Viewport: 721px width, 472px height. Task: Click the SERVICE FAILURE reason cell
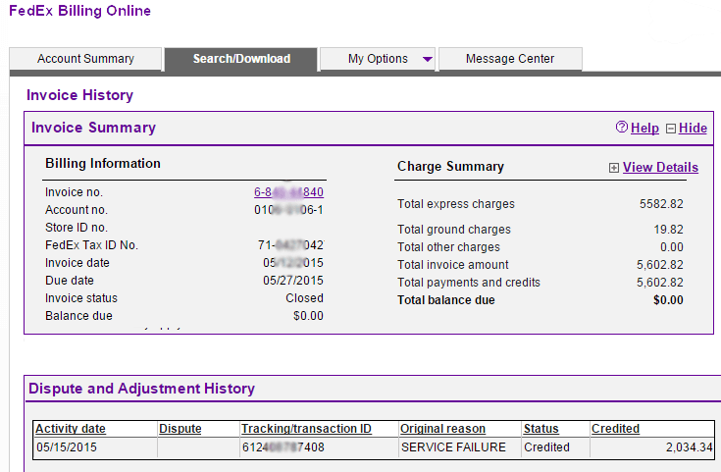coord(453,447)
